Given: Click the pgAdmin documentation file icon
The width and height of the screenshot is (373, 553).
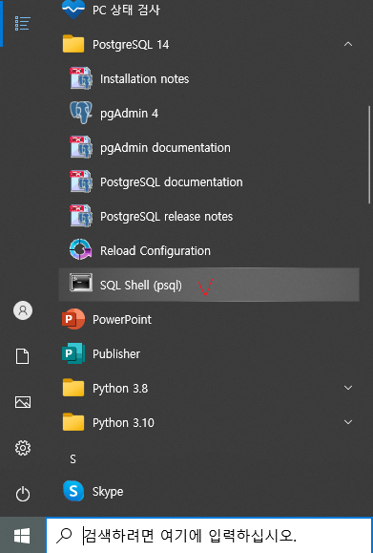Looking at the screenshot, I should point(81,147).
